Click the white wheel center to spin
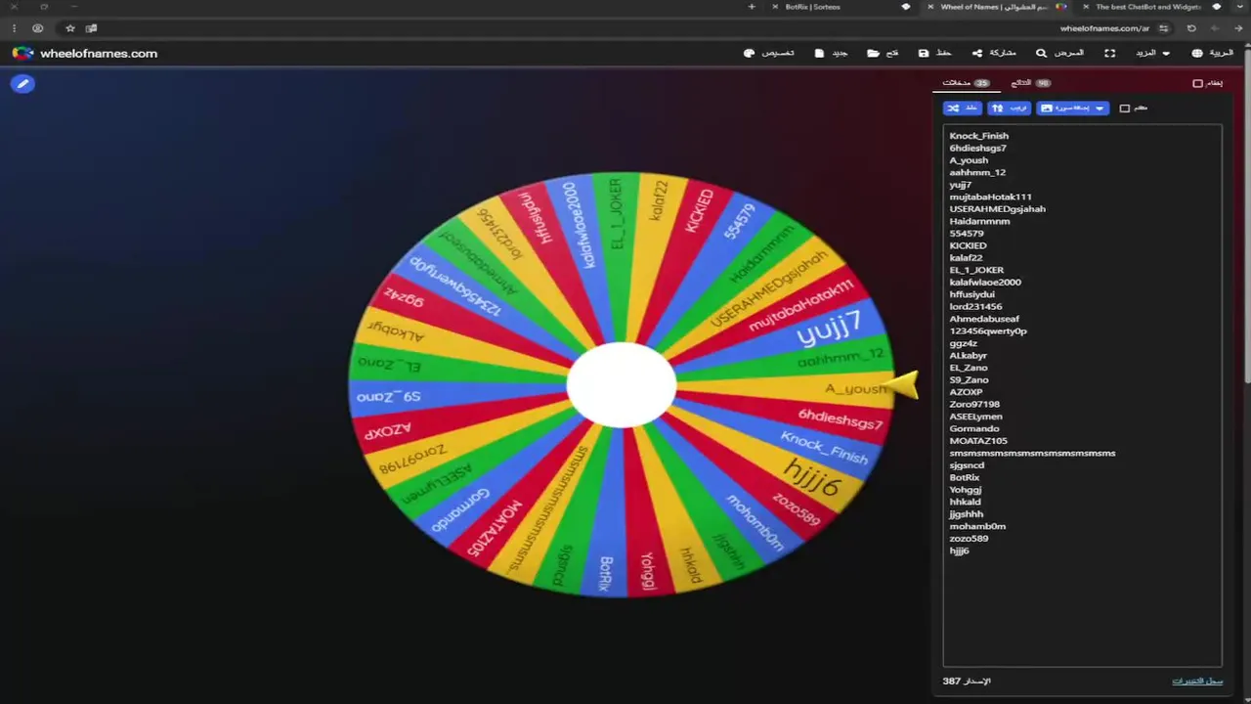Screen dimensions: 1251x704 click(622, 384)
